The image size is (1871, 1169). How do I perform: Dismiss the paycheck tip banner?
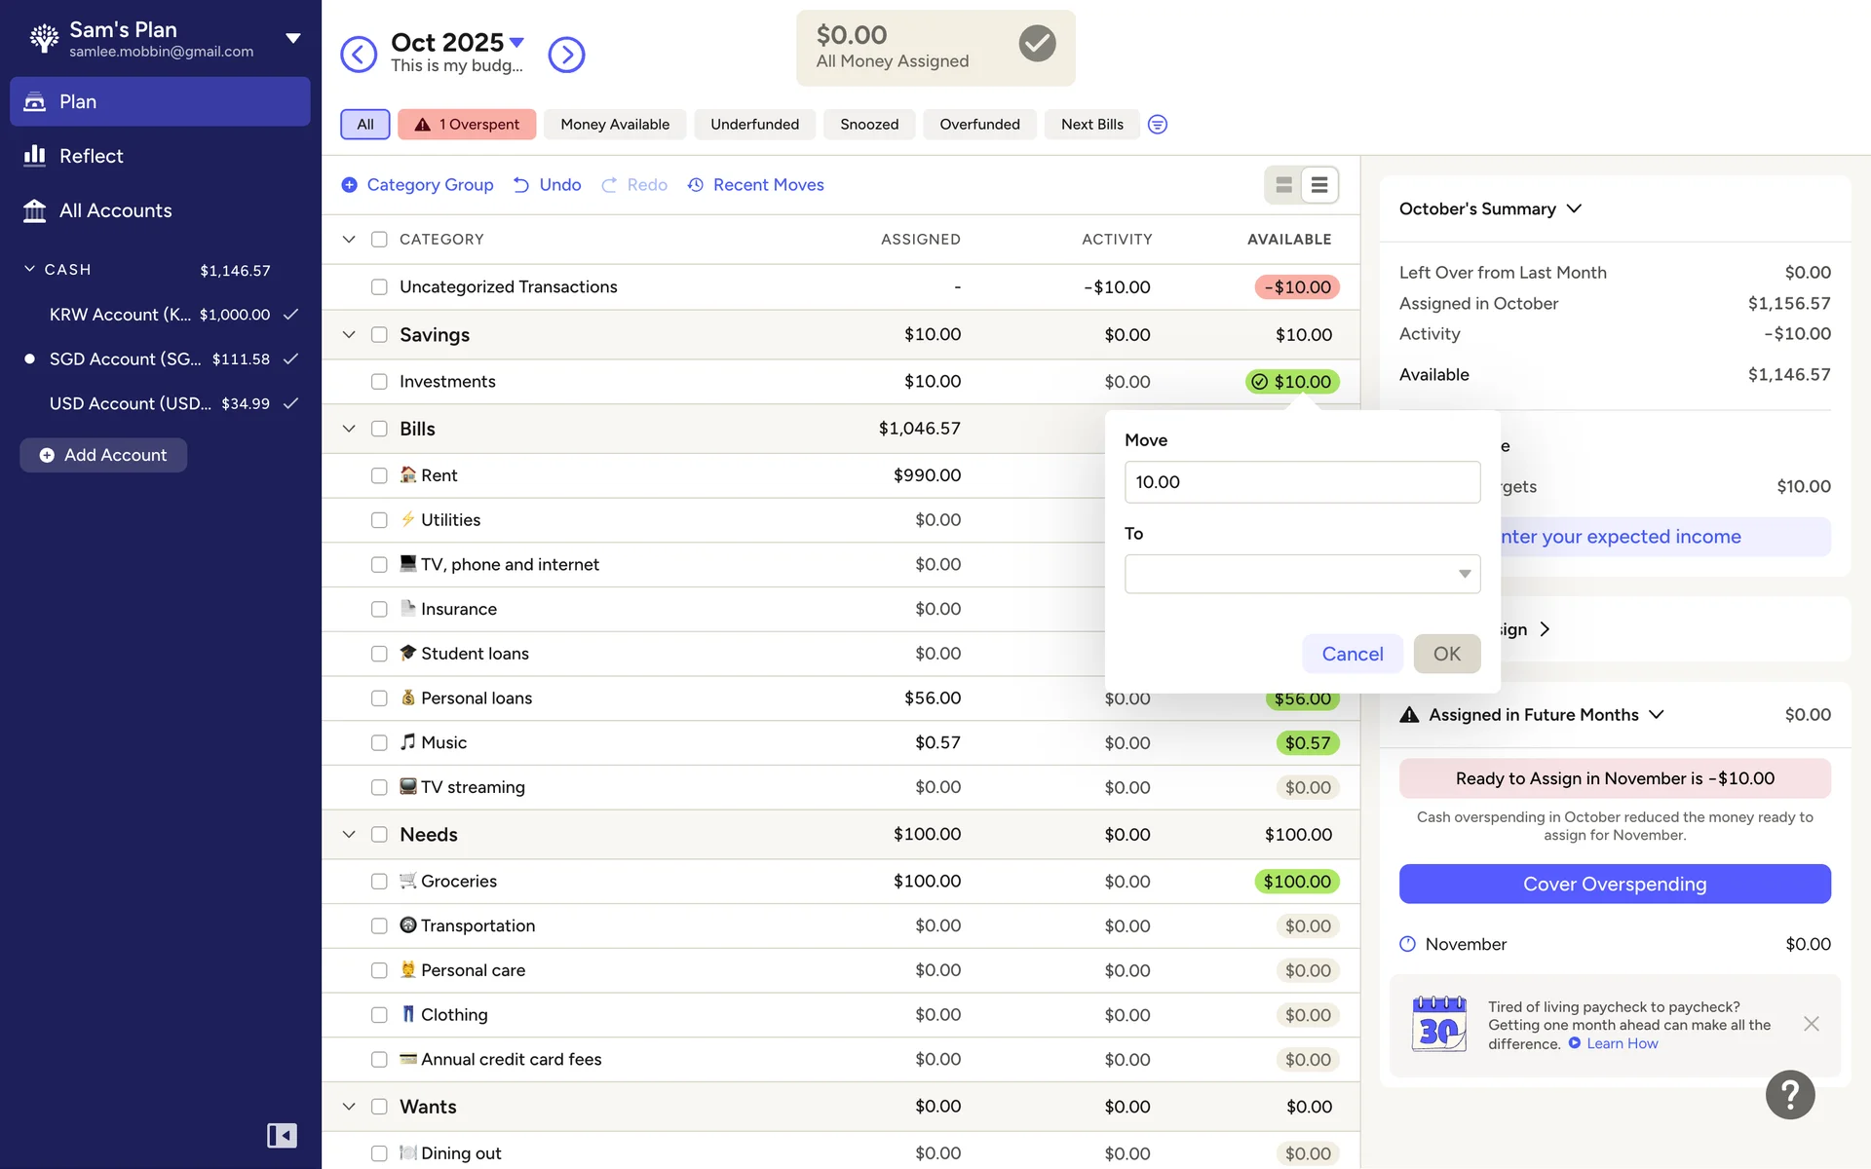coord(1811,1024)
